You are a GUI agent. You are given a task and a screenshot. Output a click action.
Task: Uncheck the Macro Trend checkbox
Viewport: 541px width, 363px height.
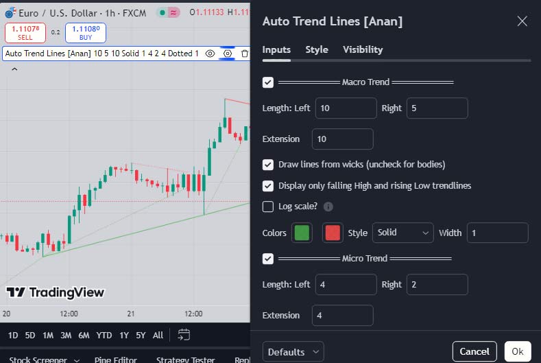tap(267, 82)
